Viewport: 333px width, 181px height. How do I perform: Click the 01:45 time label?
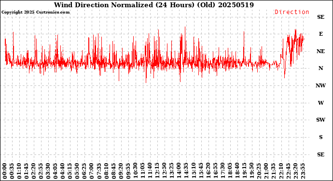tap(27, 171)
